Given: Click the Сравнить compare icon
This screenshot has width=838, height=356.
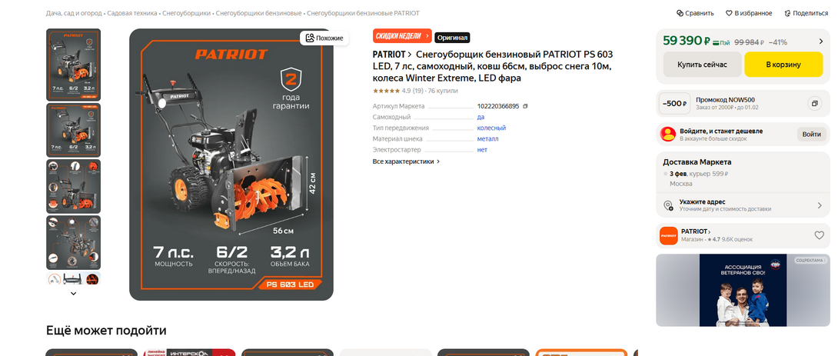Looking at the screenshot, I should click(680, 13).
